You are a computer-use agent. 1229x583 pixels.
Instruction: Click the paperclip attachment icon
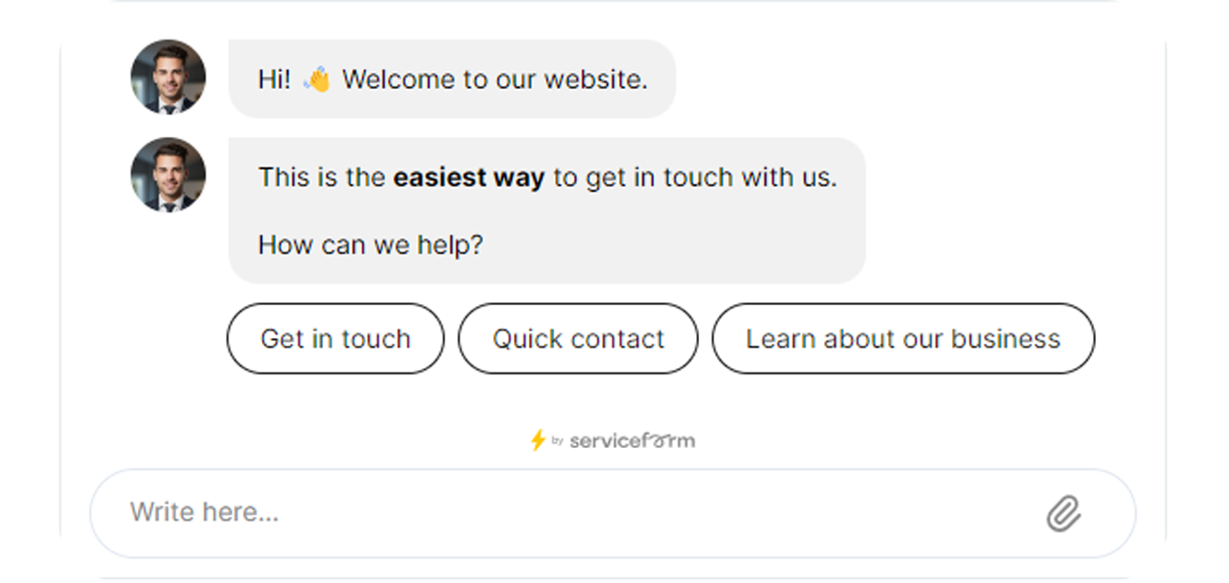(x=1063, y=514)
